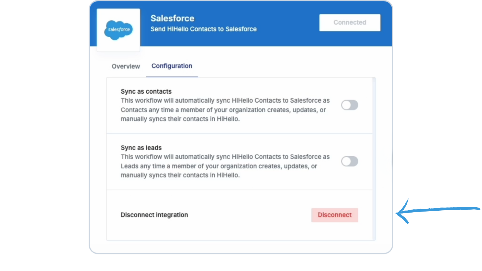Click the red Disconnect button
The width and height of the screenshot is (482, 271).
(x=335, y=215)
